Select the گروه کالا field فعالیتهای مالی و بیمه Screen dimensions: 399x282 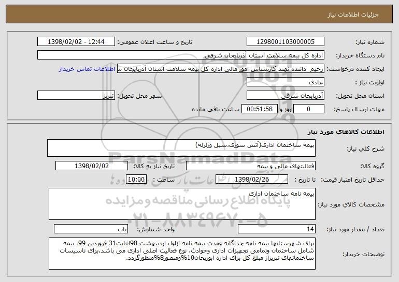(x=251, y=166)
